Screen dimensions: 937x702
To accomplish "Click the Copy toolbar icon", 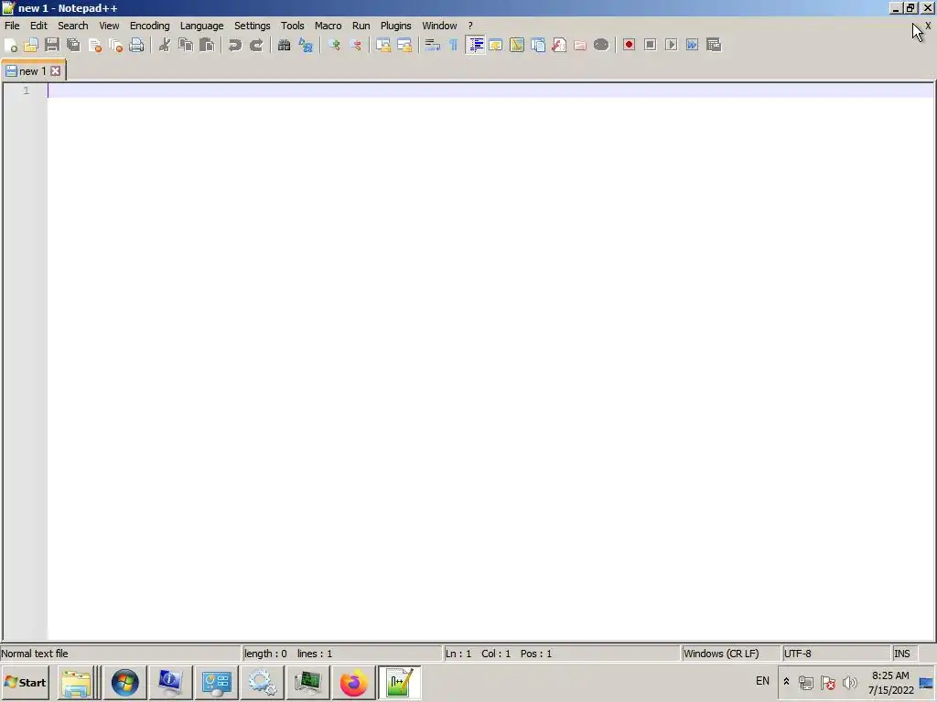I will coord(186,46).
